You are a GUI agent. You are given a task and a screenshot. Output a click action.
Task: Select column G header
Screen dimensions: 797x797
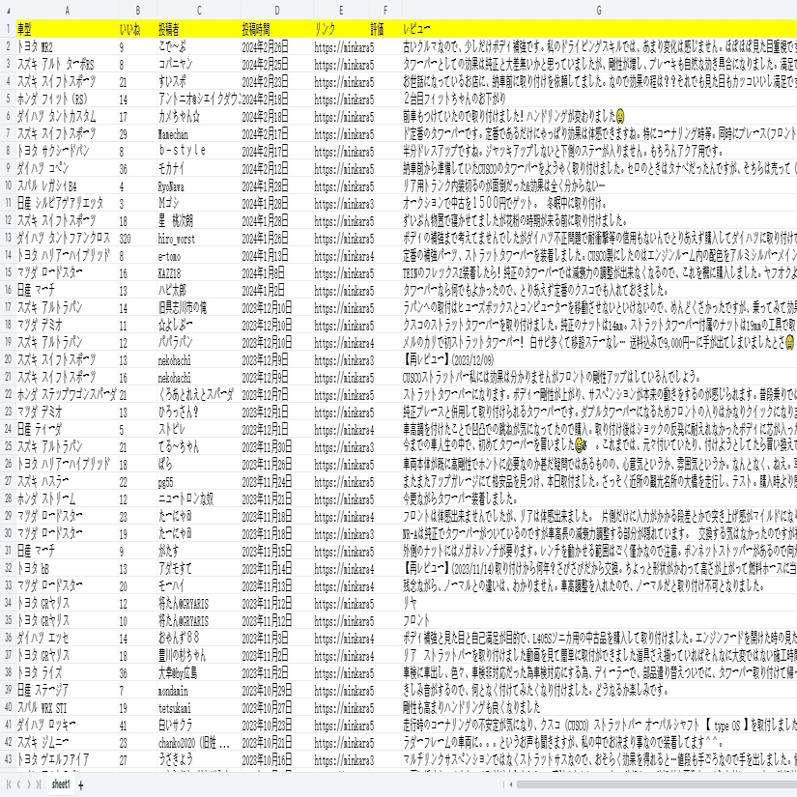click(599, 11)
